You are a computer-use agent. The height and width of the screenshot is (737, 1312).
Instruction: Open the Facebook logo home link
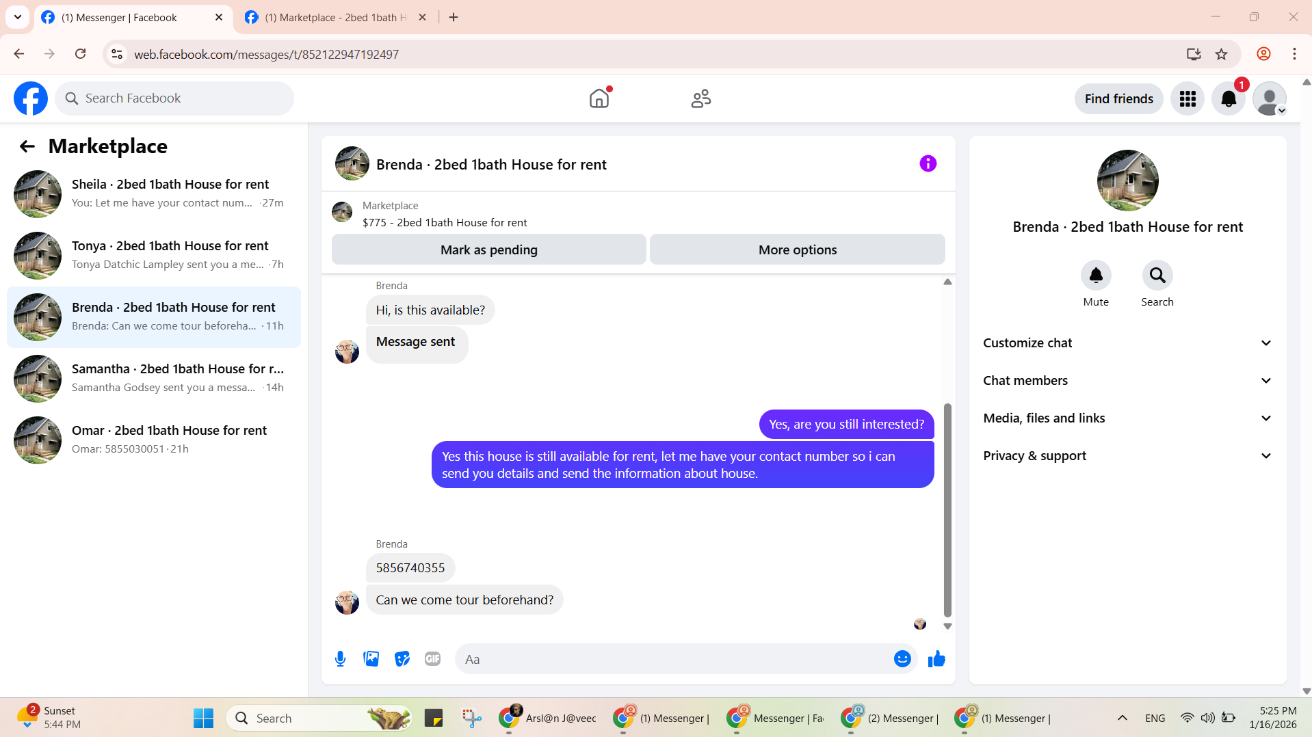point(31,98)
